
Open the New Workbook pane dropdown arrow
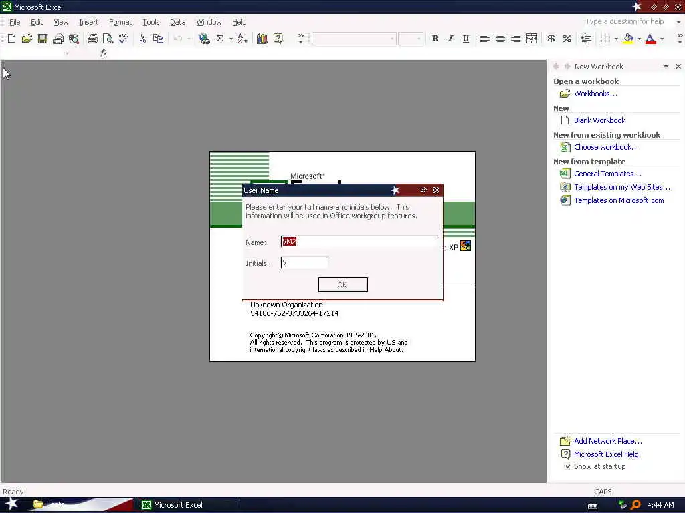pos(666,67)
